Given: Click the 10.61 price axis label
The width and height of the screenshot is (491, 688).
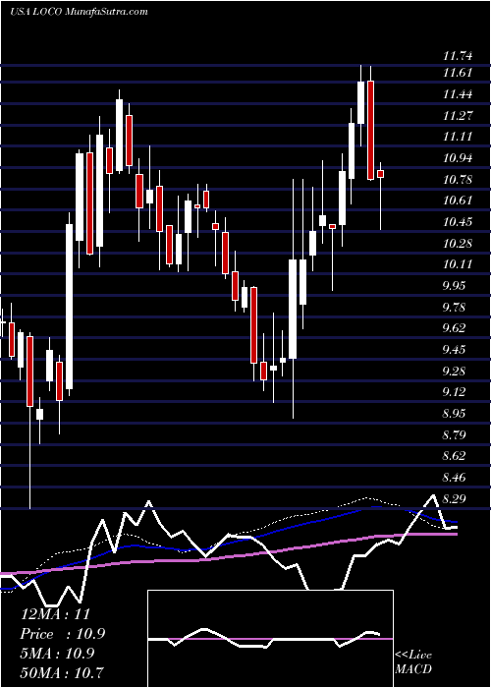Looking at the screenshot, I should tap(458, 201).
